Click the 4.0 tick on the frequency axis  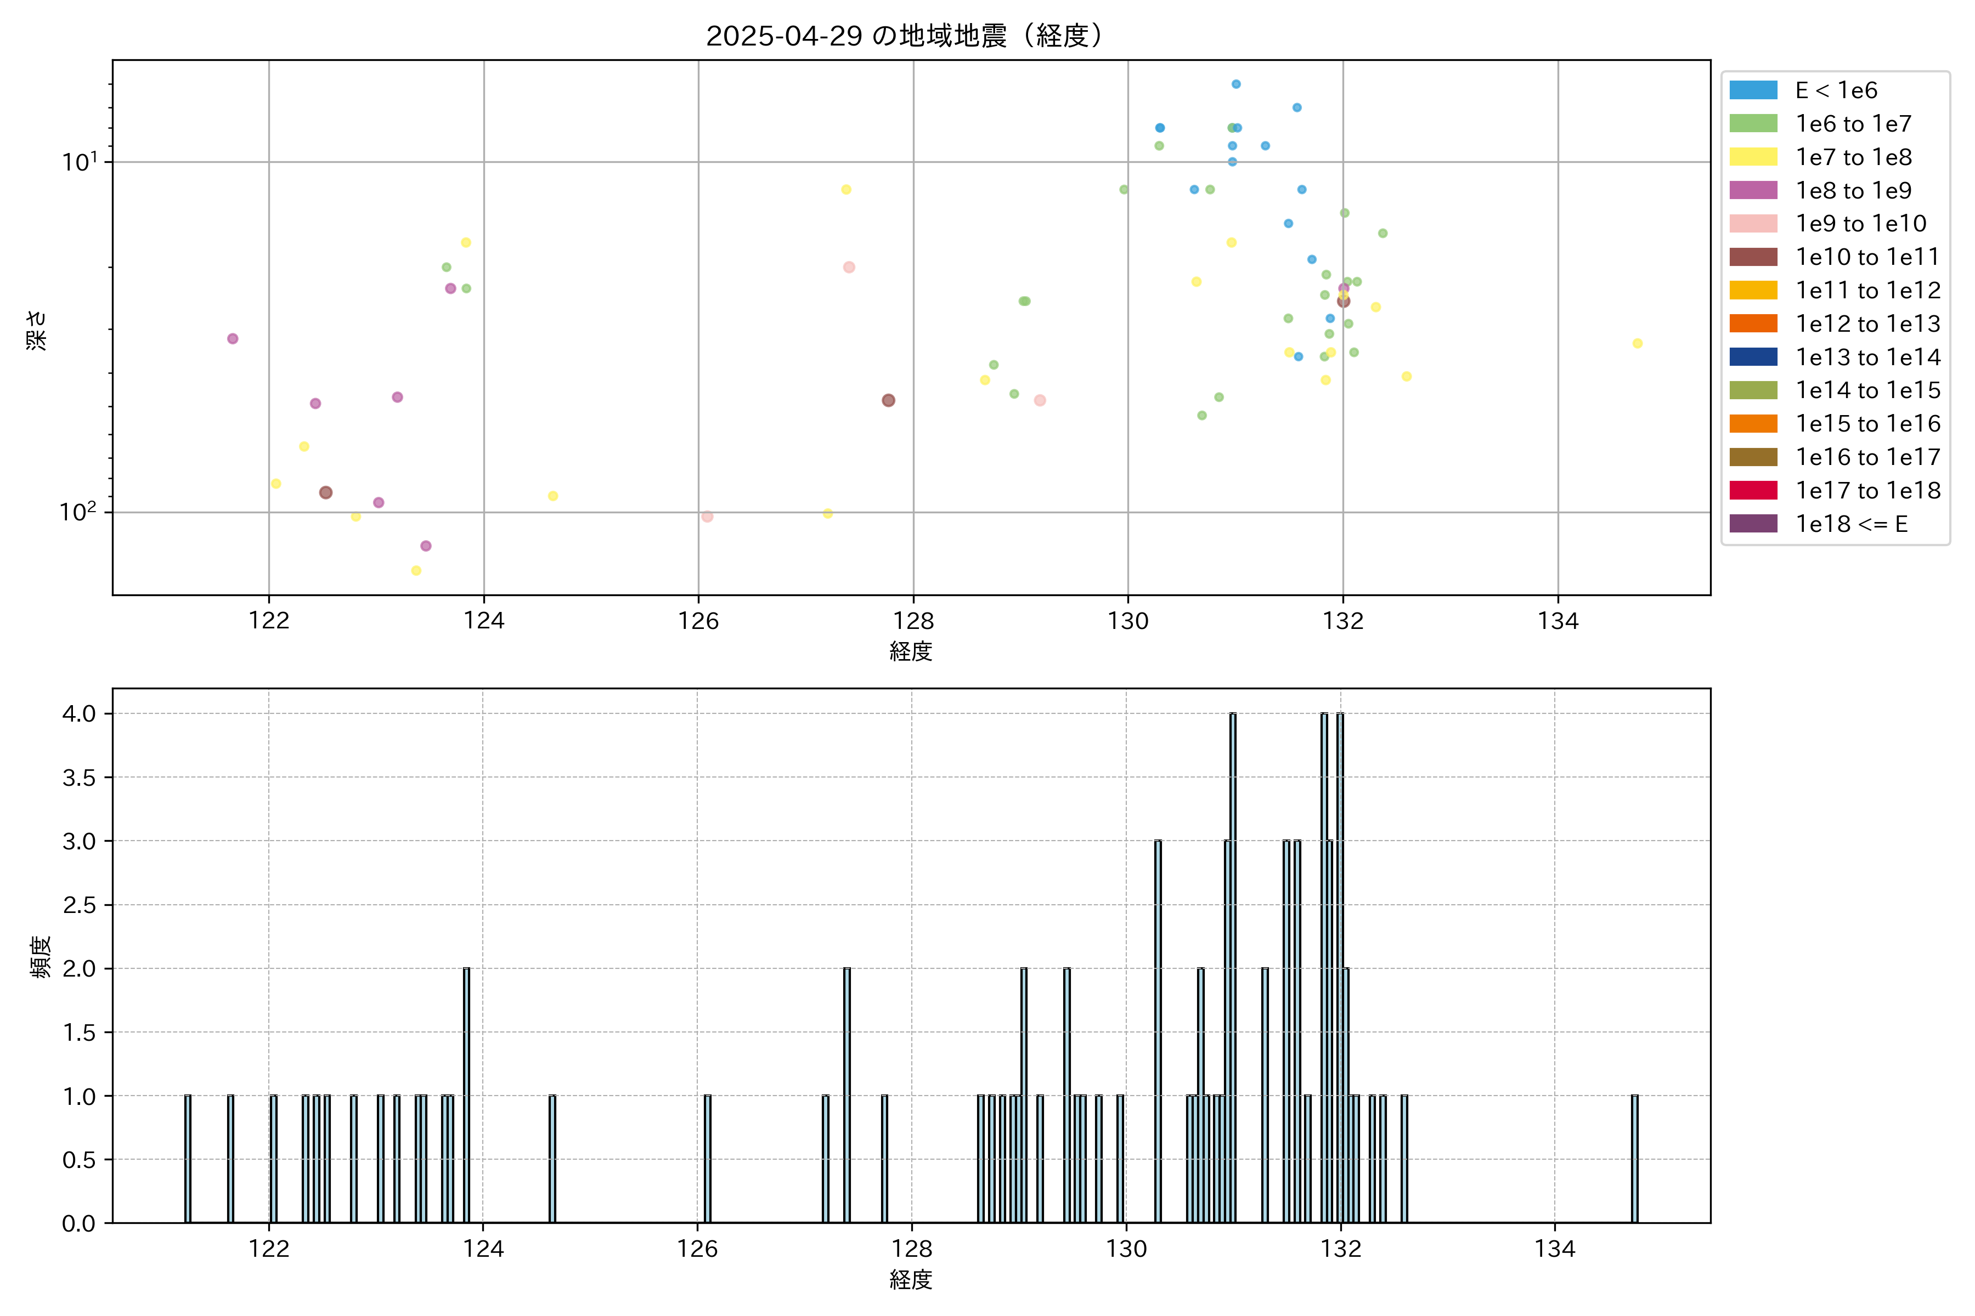coord(79,713)
